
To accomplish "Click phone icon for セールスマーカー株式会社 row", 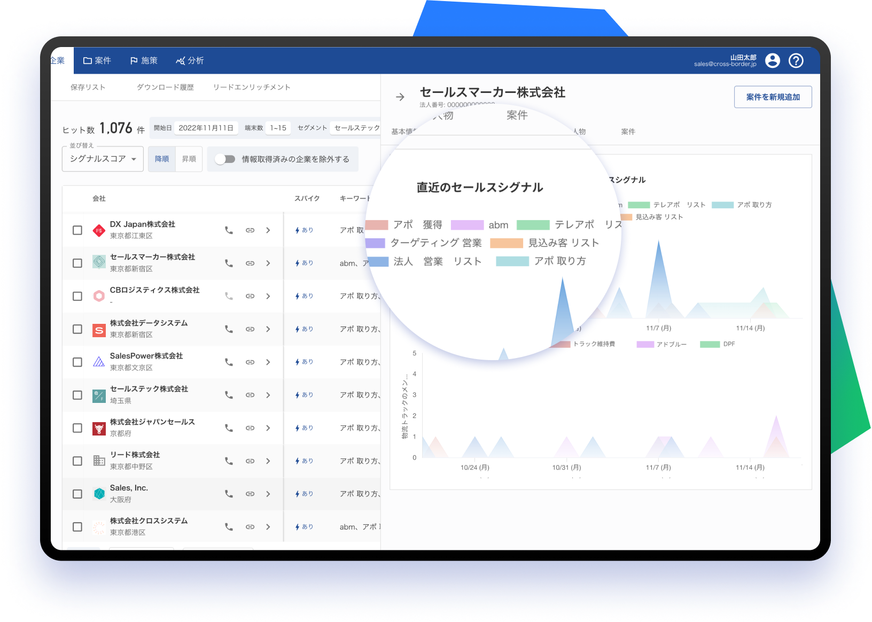I will pos(229,263).
